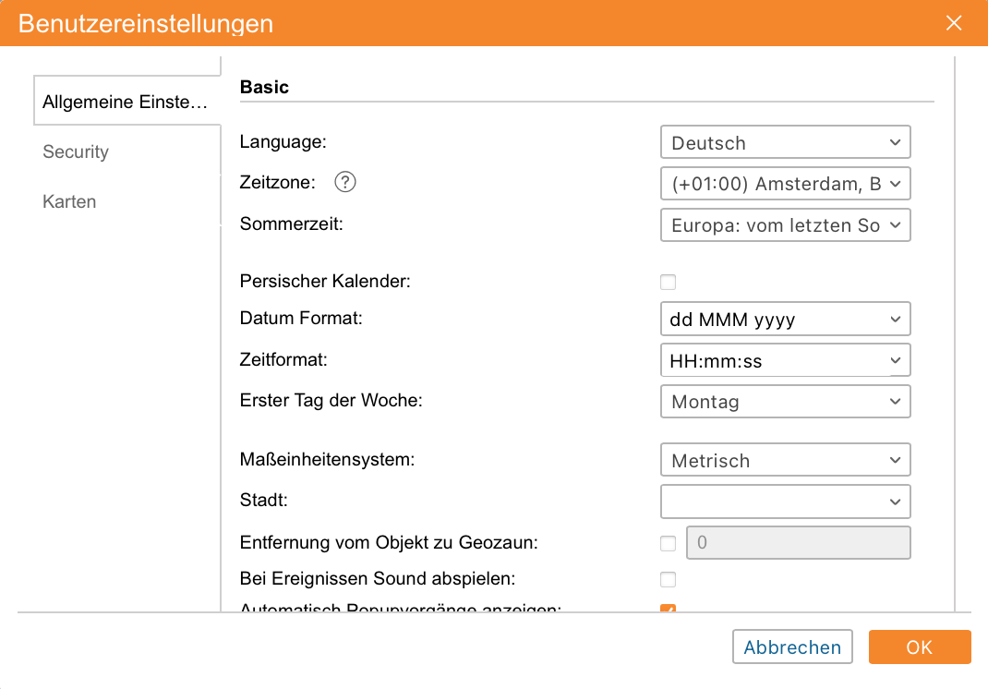The width and height of the screenshot is (988, 689).
Task: Enable the Persischer Kalender checkbox
Action: 668,282
